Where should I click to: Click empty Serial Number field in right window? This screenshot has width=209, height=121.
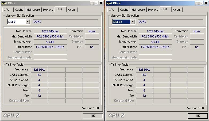[x=155, y=52]
